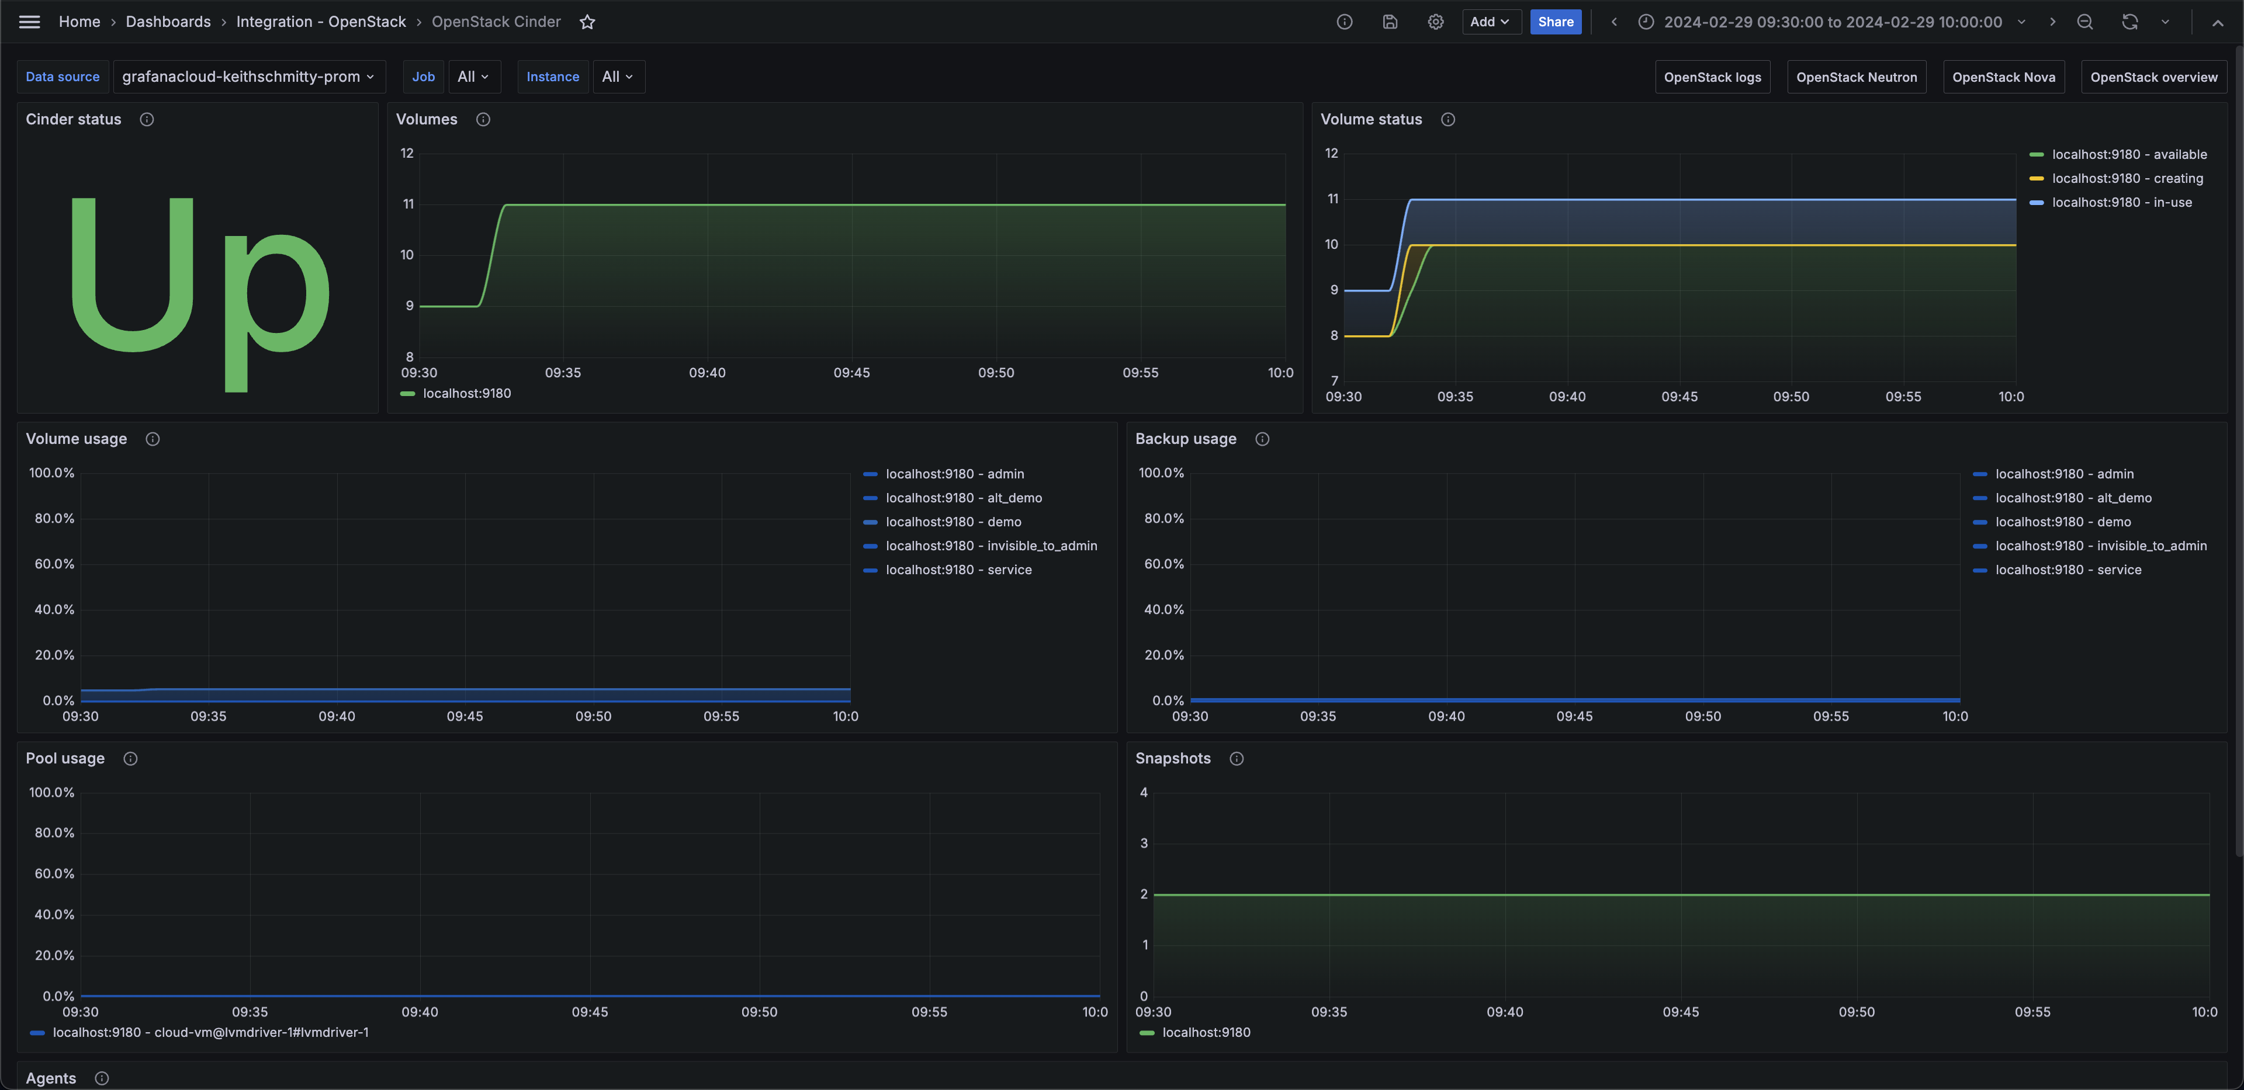Show info tooltip for Cinder status panel
The image size is (2244, 1090).
pyautogui.click(x=147, y=119)
